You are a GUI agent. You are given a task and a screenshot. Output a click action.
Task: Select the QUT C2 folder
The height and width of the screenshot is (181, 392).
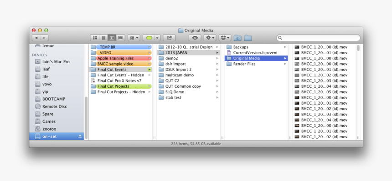pos(189,81)
